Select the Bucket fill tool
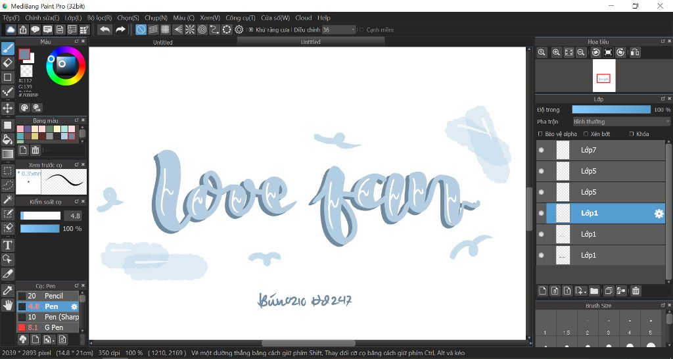This screenshot has height=359, width=673. click(8, 139)
